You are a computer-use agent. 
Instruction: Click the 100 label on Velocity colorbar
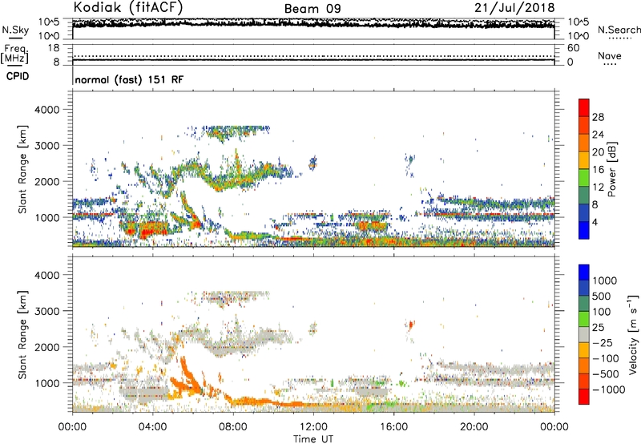point(601,312)
